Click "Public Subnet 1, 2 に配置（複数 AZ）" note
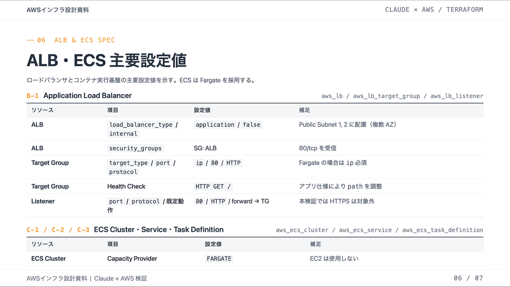Screen dimensions: 510x287 (348, 124)
